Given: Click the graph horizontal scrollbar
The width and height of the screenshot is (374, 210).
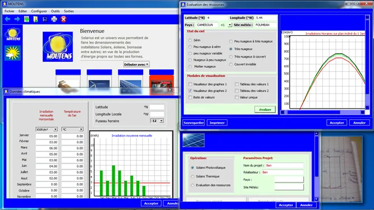Looking at the screenshot, I should (x=323, y=112).
